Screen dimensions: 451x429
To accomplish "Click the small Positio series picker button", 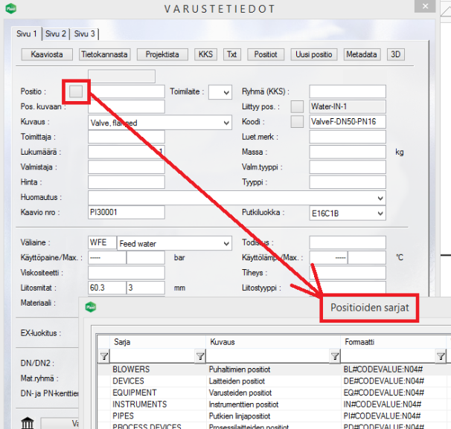I will pos(77,91).
